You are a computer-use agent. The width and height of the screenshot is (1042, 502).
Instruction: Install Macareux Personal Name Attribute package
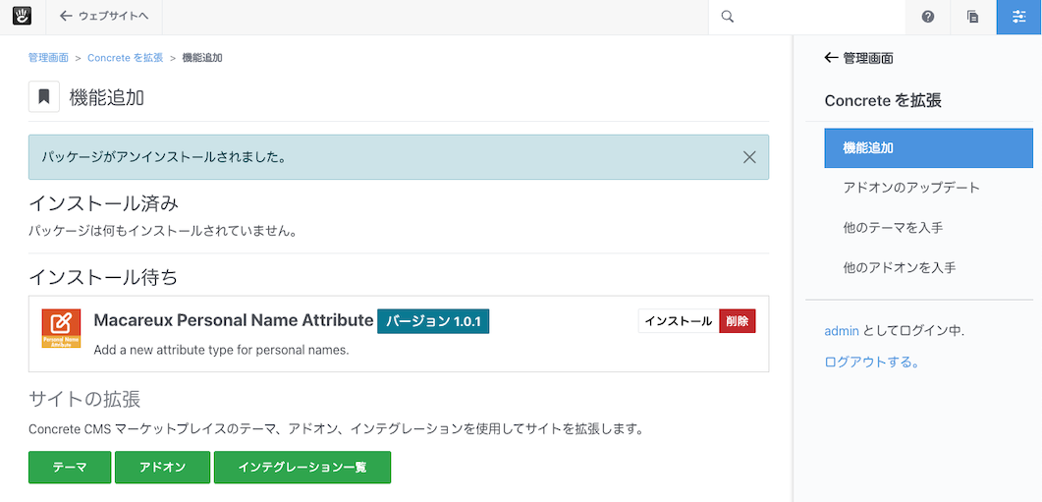pos(679,321)
